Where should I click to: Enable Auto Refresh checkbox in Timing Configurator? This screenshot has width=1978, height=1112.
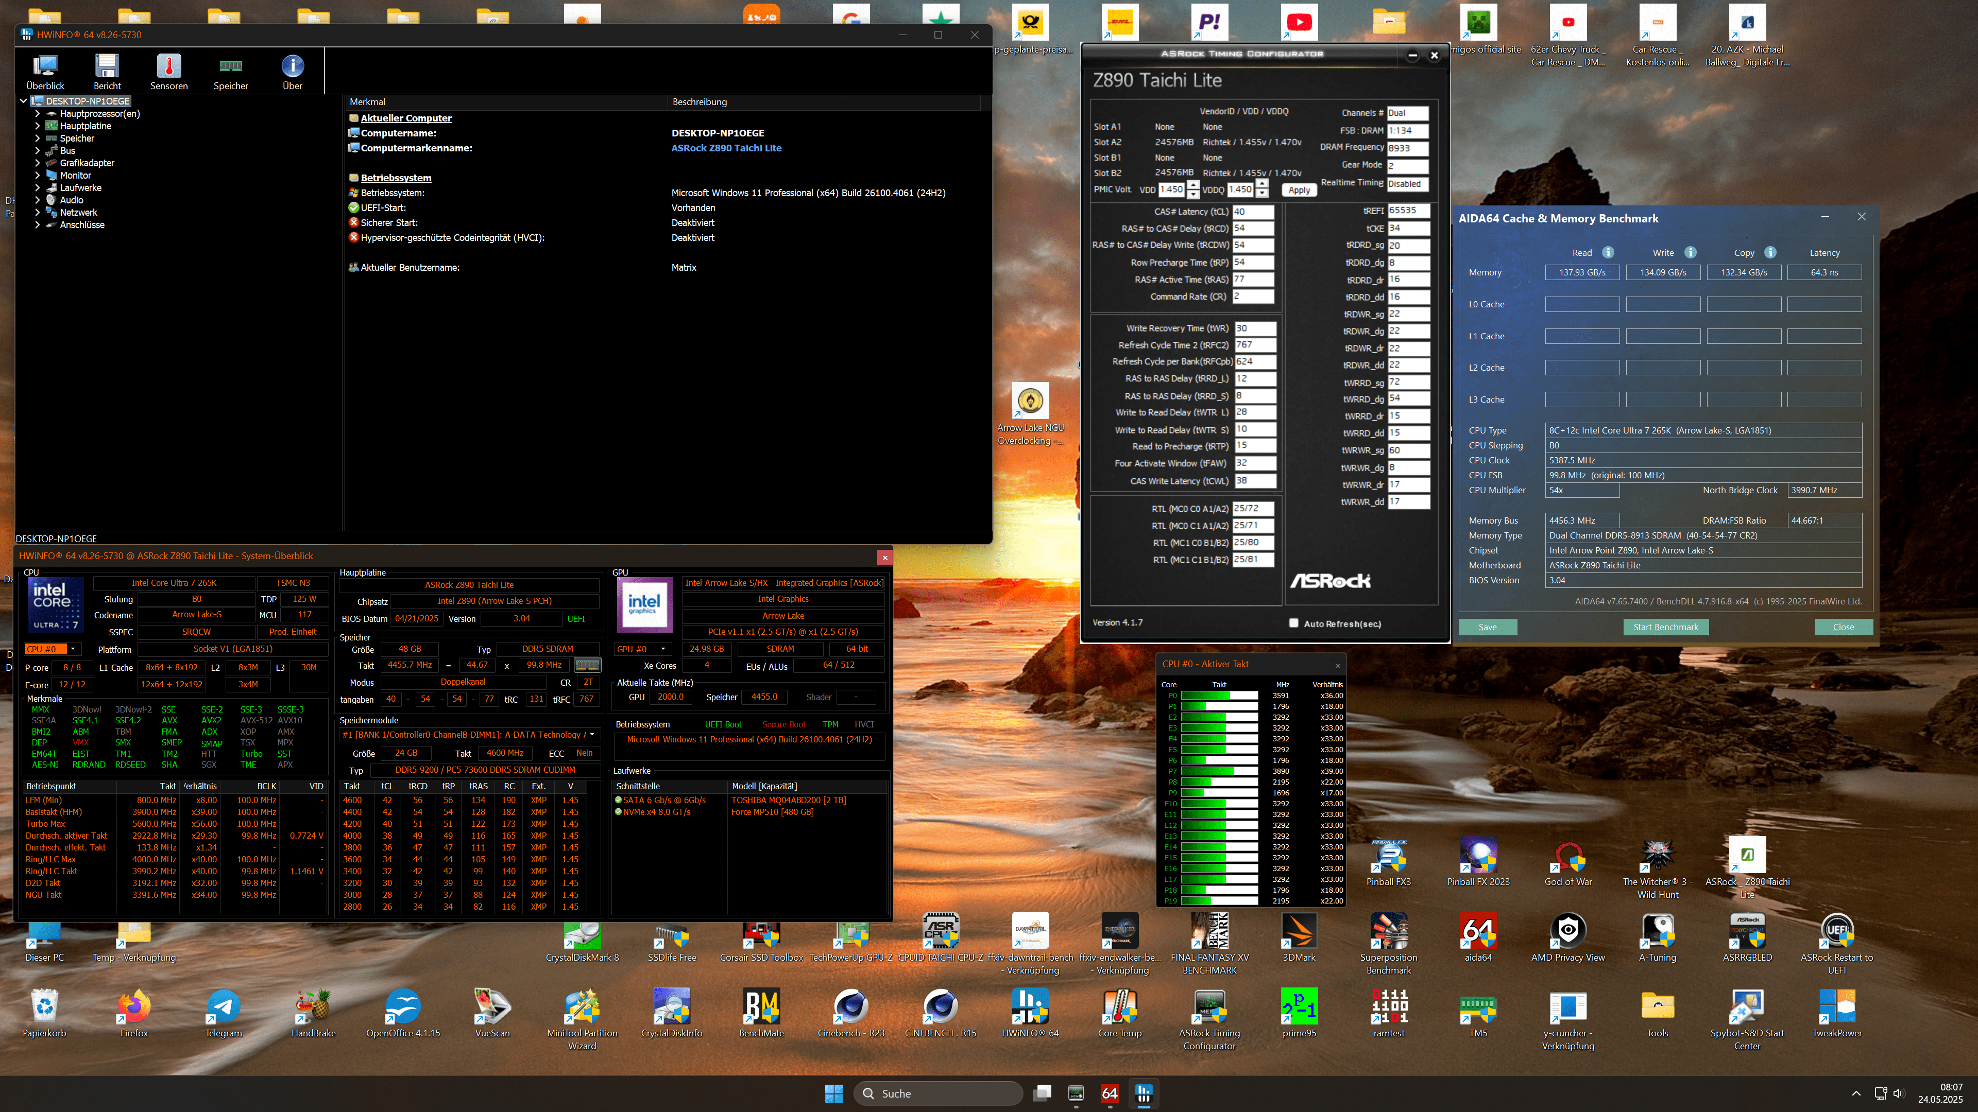(x=1294, y=623)
